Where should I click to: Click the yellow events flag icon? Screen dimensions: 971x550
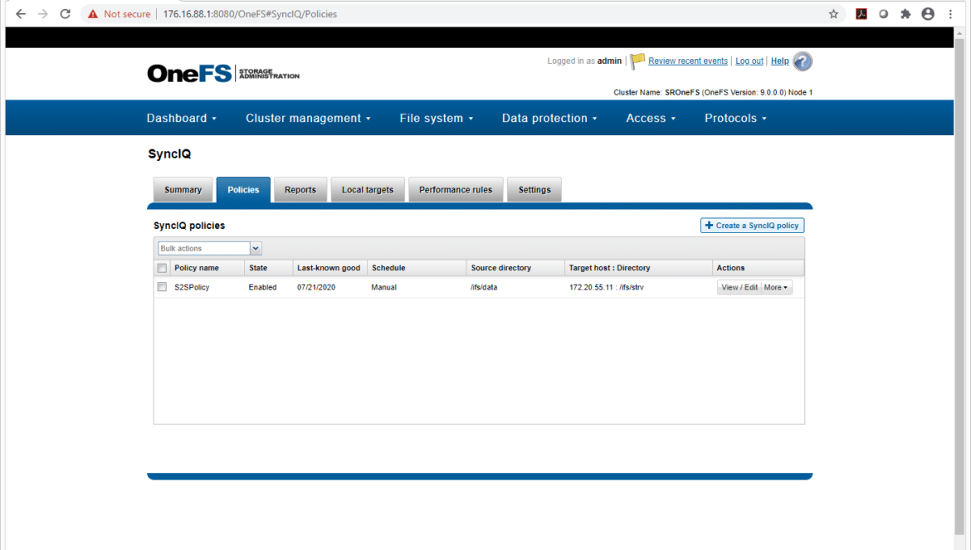[637, 61]
